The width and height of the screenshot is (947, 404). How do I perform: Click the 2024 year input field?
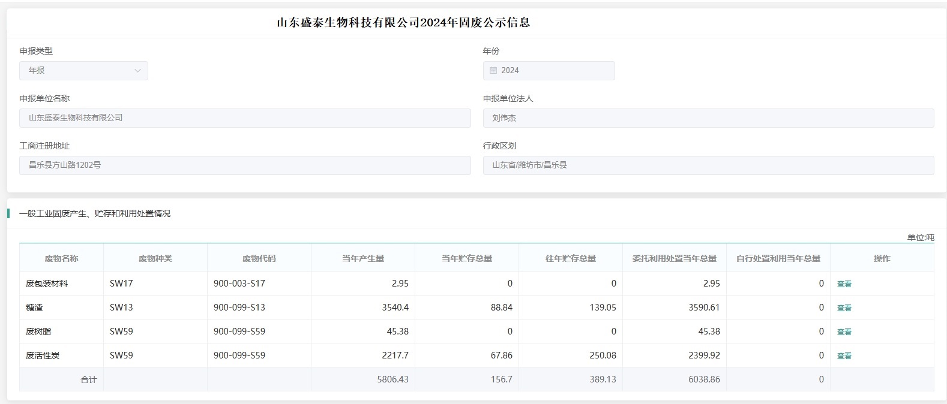(549, 71)
